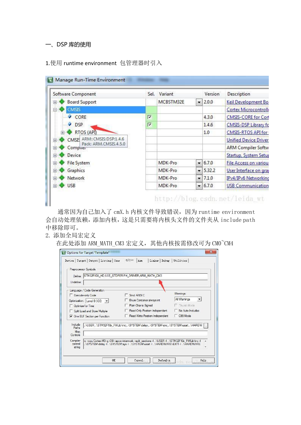Enable Optimize for Time checkbox
The width and height of the screenshot is (301, 425).
pos(71,306)
